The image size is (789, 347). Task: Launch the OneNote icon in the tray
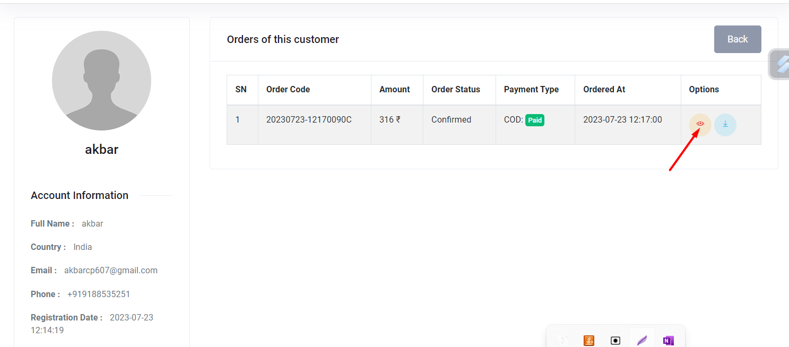[x=669, y=340]
